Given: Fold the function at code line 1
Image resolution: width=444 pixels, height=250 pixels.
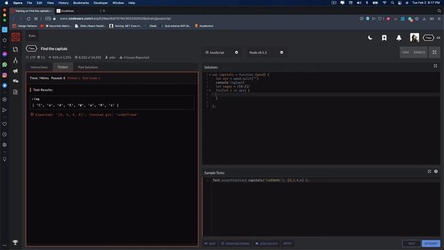Looking at the screenshot, I should (210, 75).
